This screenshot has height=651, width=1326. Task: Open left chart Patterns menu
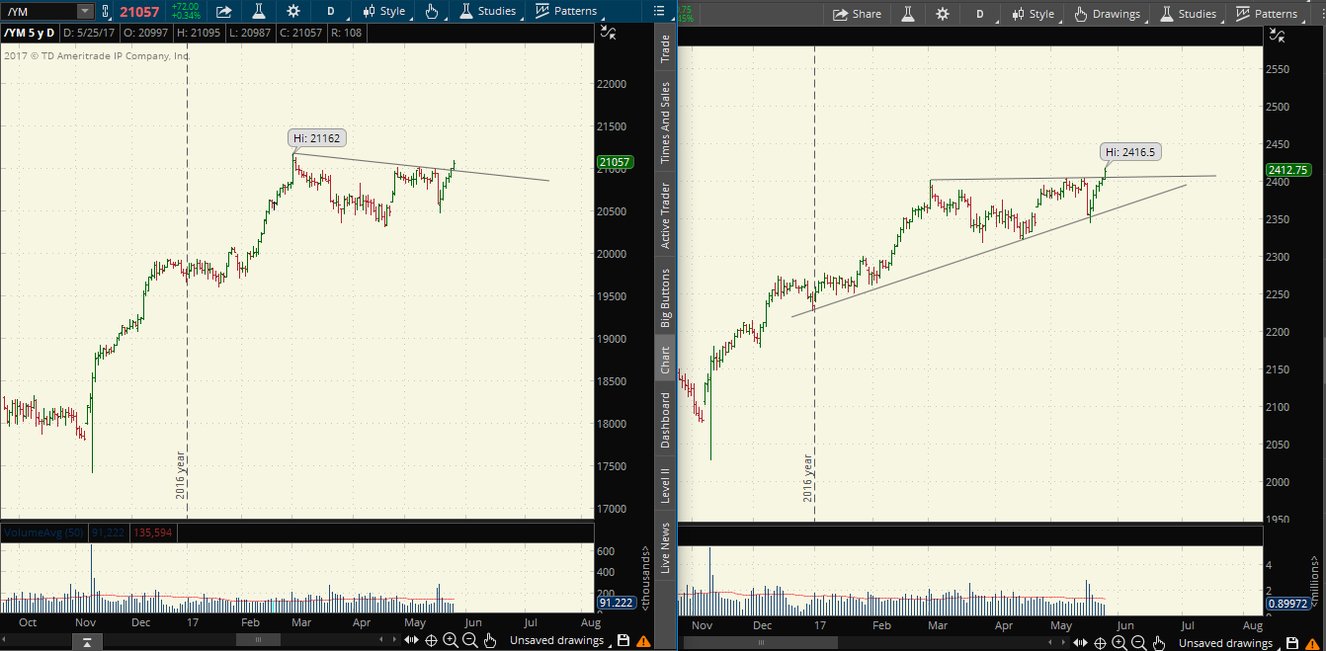tap(566, 12)
